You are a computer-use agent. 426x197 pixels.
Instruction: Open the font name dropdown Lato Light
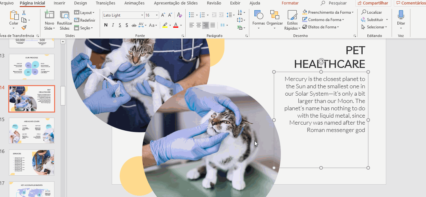(142, 15)
